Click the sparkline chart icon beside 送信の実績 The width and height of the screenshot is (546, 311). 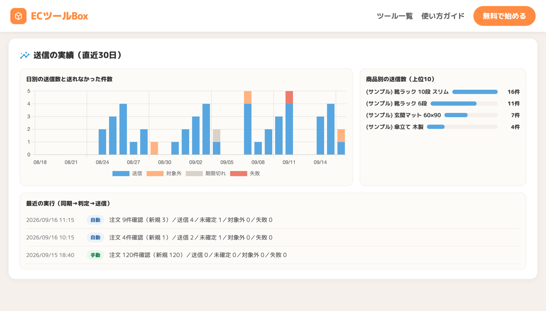(x=25, y=55)
